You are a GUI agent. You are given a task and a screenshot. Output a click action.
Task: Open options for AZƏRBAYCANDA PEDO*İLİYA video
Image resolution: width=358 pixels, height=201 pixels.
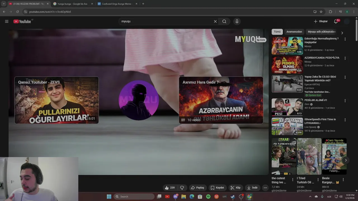(x=345, y=58)
